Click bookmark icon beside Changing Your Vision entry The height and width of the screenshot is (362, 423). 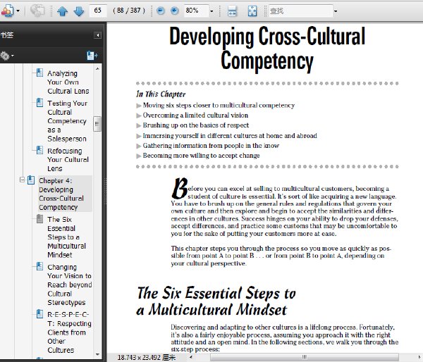[39, 266]
